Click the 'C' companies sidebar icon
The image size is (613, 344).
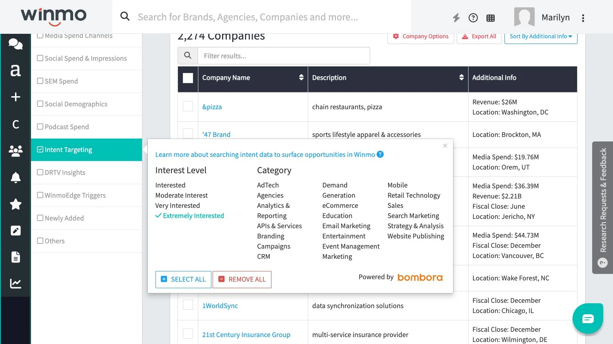pyautogui.click(x=16, y=124)
